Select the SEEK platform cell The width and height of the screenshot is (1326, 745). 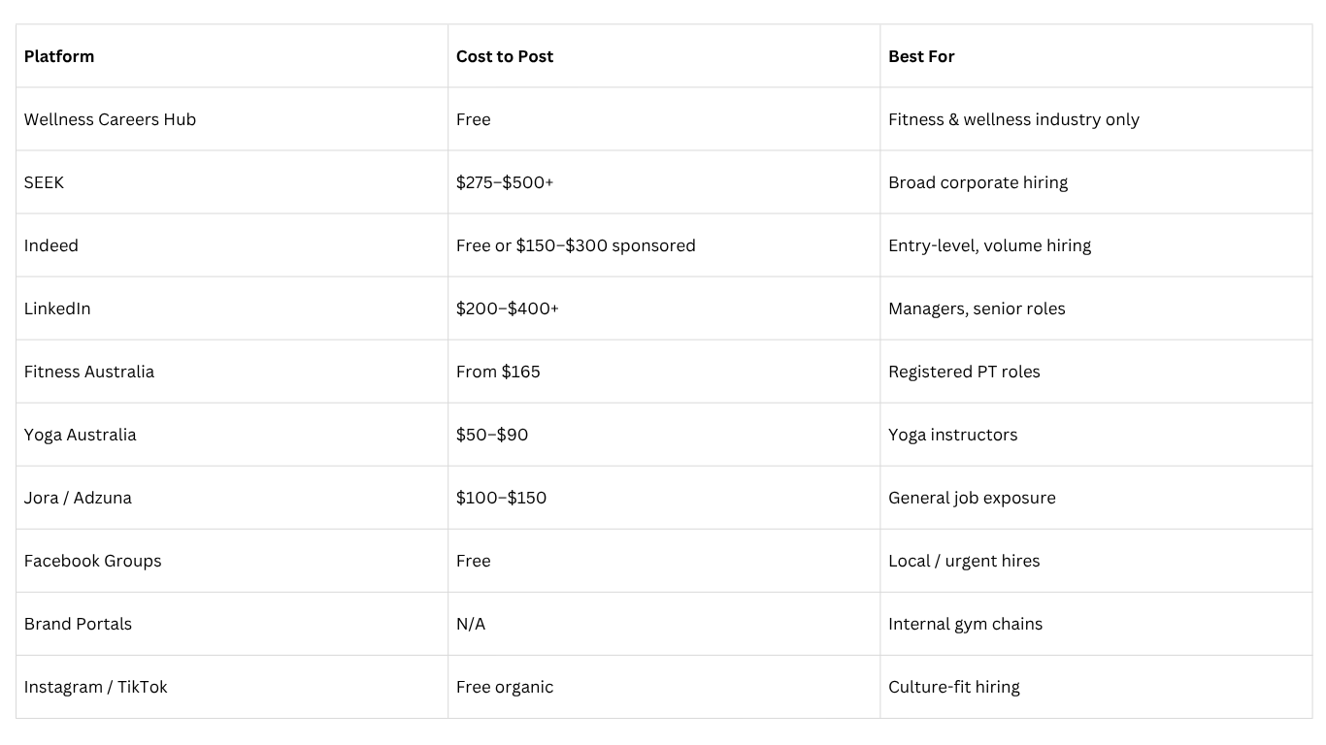(x=44, y=182)
